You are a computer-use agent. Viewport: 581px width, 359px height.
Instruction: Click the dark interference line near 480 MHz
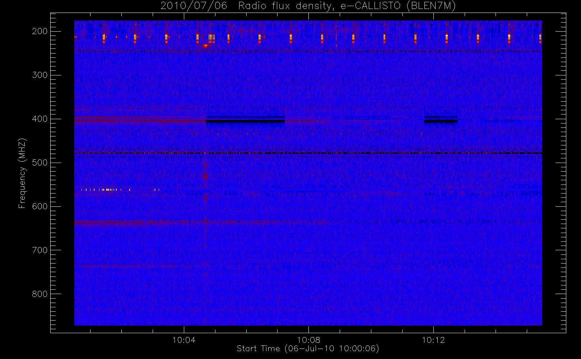click(x=308, y=153)
